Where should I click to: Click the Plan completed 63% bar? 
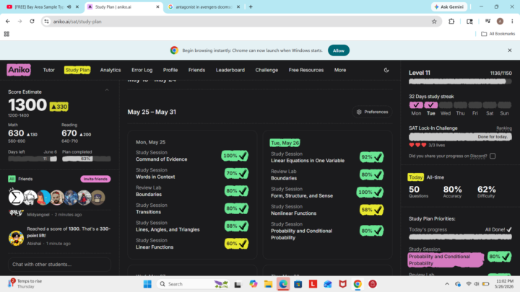click(86, 159)
